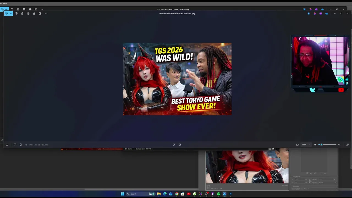Switch to Photoshop from the taskbar
The width and height of the screenshot is (352, 198).
tap(230, 194)
